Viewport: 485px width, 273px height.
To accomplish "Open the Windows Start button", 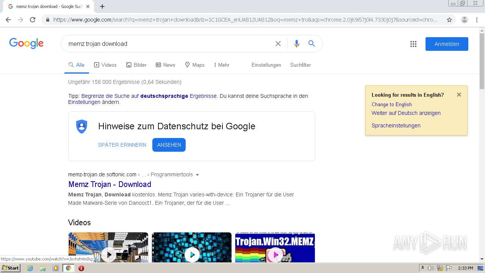I will click(10, 268).
